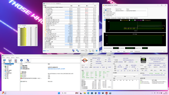Screen dimensions: 169x95
Task: Click the Ryzen logo in system summary
Action: tap(85, 61)
